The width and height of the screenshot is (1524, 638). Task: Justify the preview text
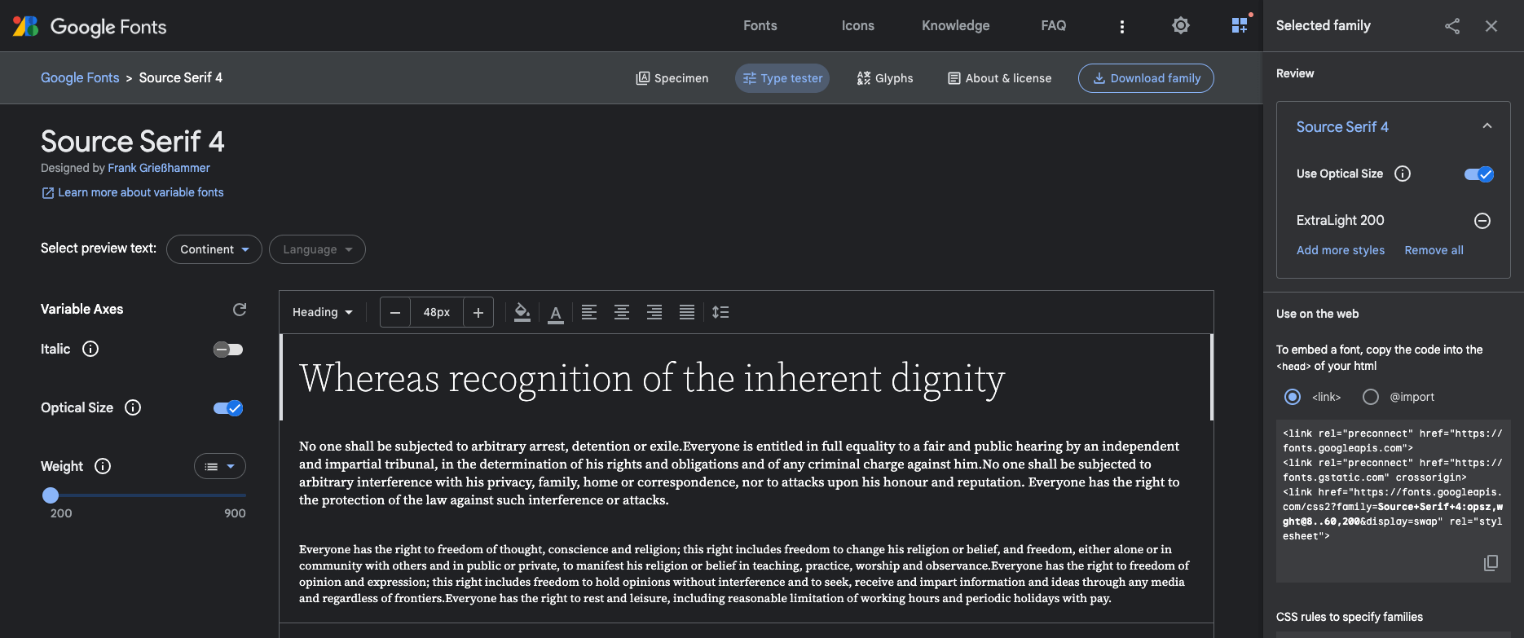(x=687, y=312)
